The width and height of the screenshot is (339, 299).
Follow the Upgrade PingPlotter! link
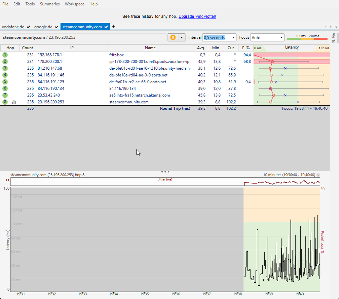197,16
